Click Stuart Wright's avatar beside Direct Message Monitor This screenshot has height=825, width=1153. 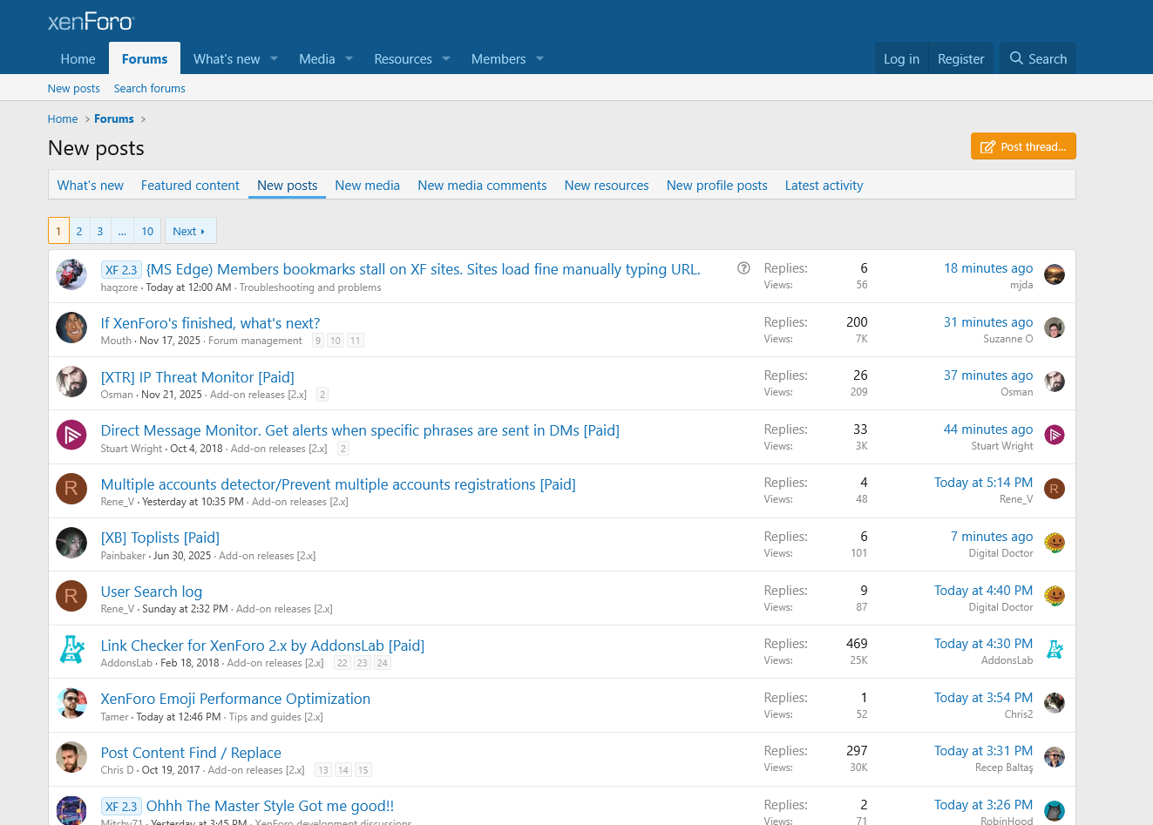(x=71, y=435)
